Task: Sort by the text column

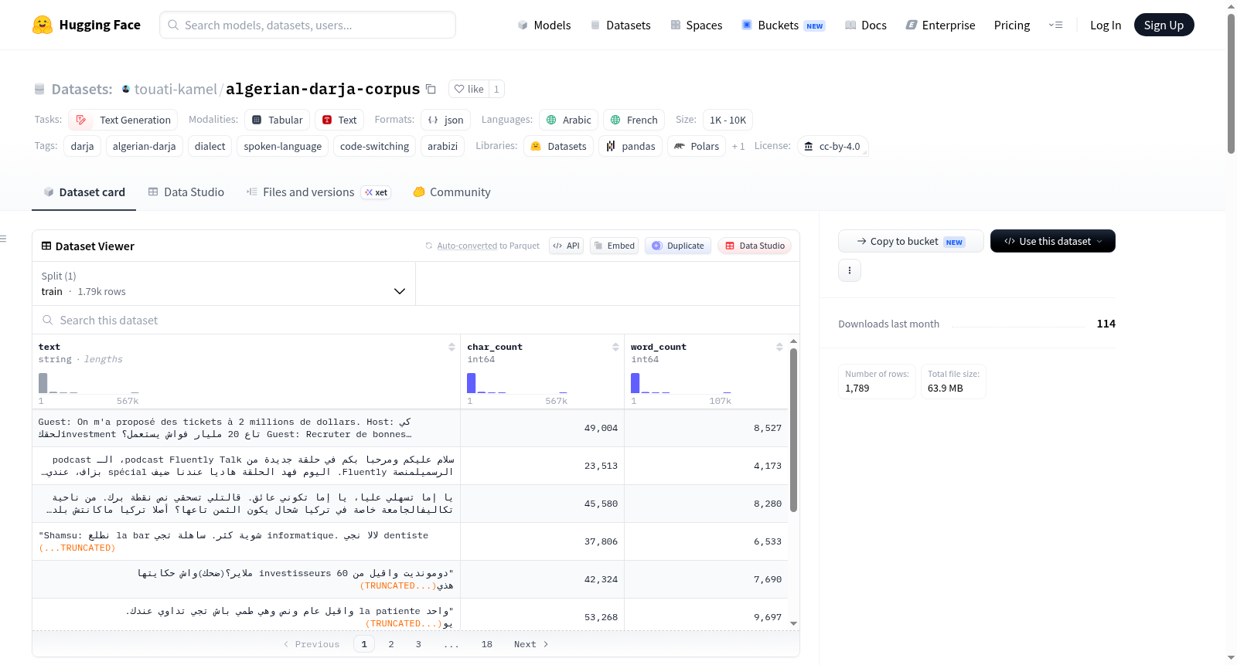Action: [452, 347]
